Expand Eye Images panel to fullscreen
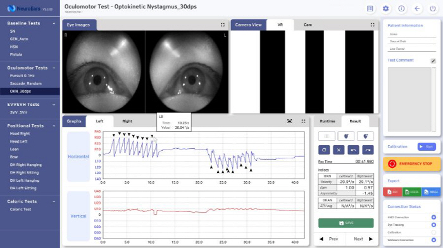Image resolution: width=443 pixels, height=248 pixels. pos(223,25)
